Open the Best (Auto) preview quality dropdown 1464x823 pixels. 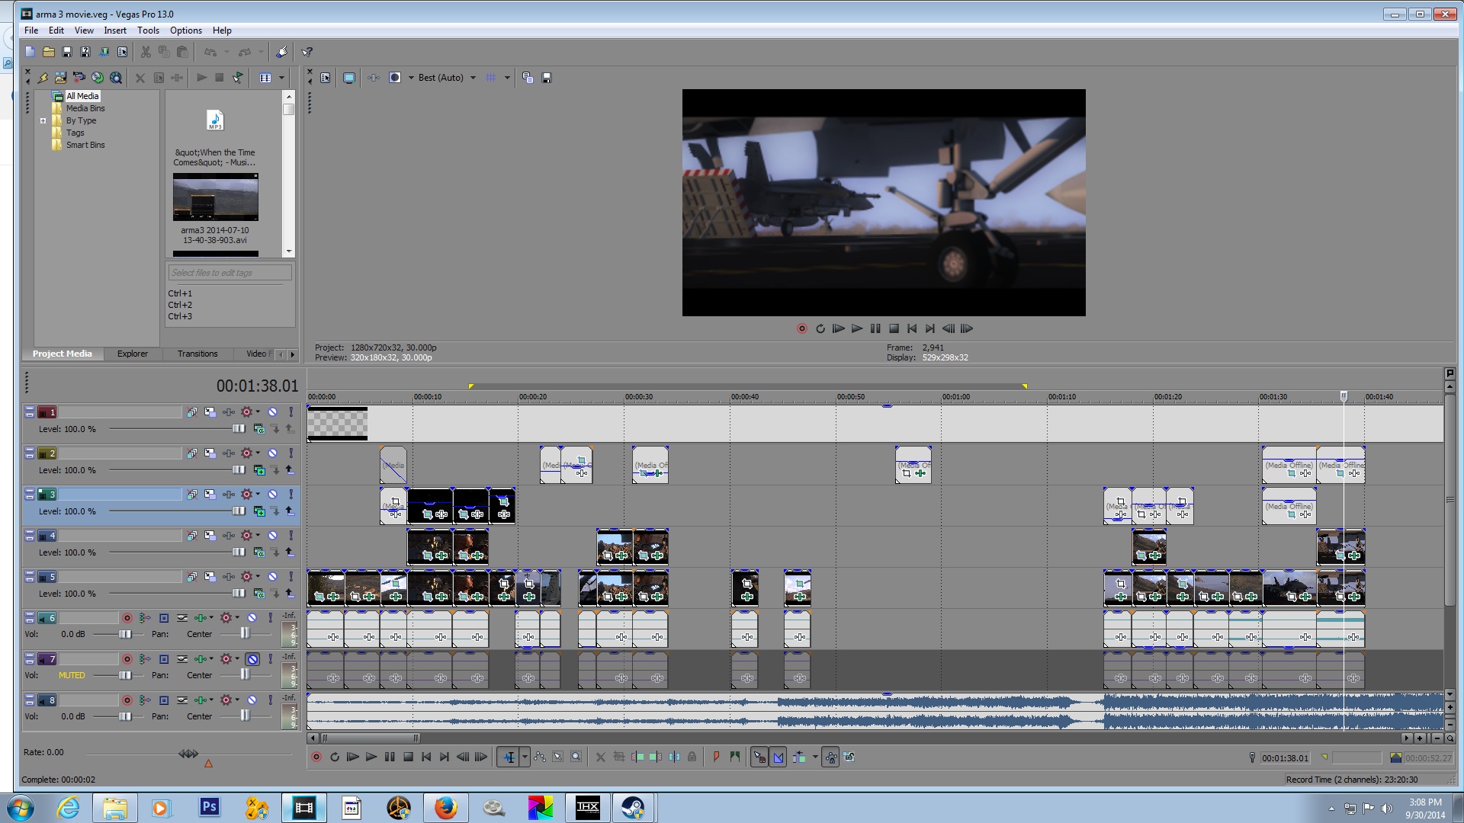click(473, 78)
